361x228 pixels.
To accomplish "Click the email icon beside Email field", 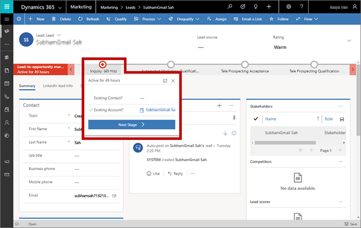I will pos(114,195).
